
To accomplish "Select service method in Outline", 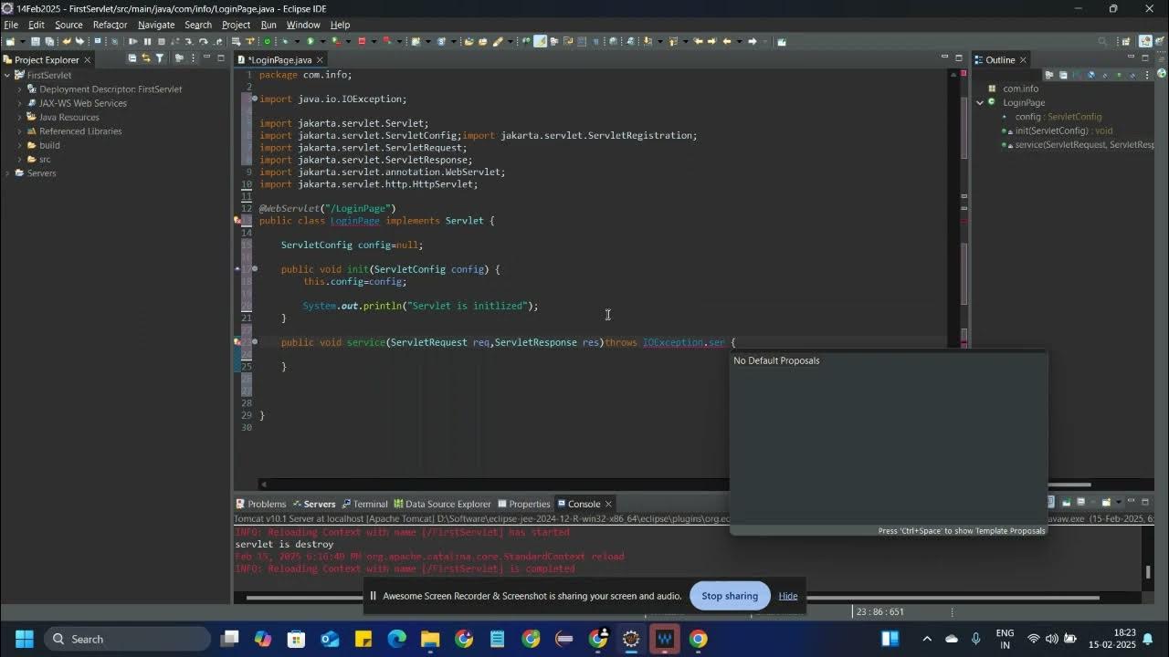I will 1083,145.
